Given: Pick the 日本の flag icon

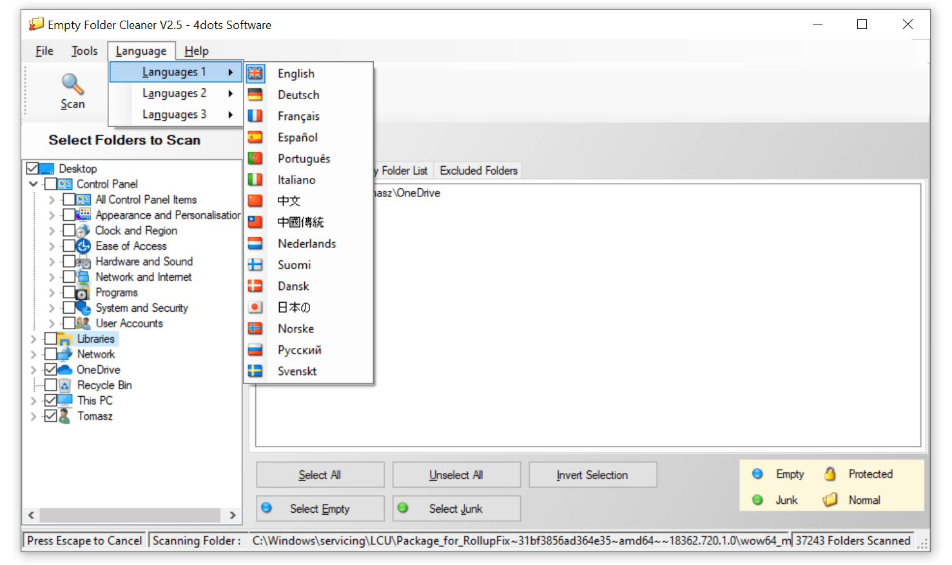Looking at the screenshot, I should [255, 307].
